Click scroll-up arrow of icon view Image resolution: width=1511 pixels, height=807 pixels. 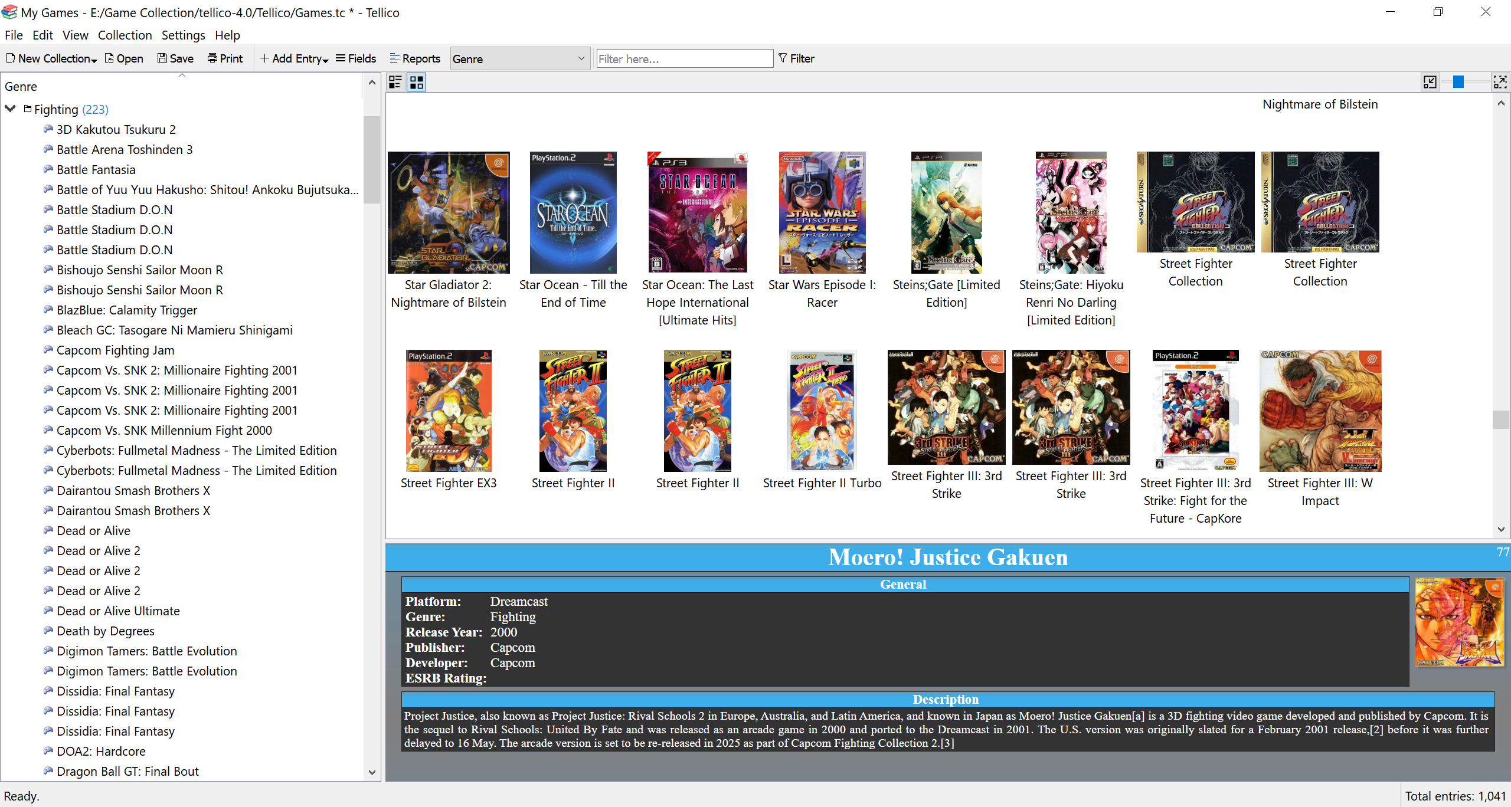[x=1501, y=103]
